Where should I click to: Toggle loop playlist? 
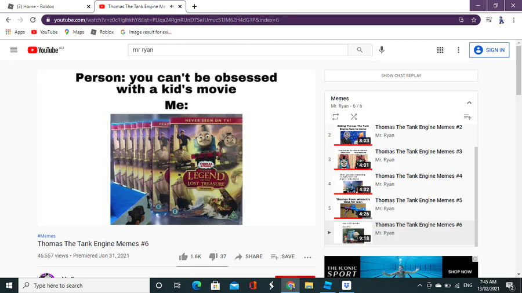point(336,116)
